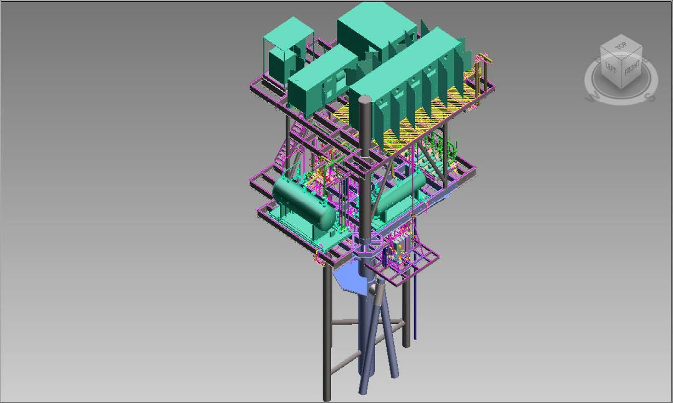The height and width of the screenshot is (403, 673).
Task: Click the W compass letter below the ViewCube
Action: click(591, 97)
